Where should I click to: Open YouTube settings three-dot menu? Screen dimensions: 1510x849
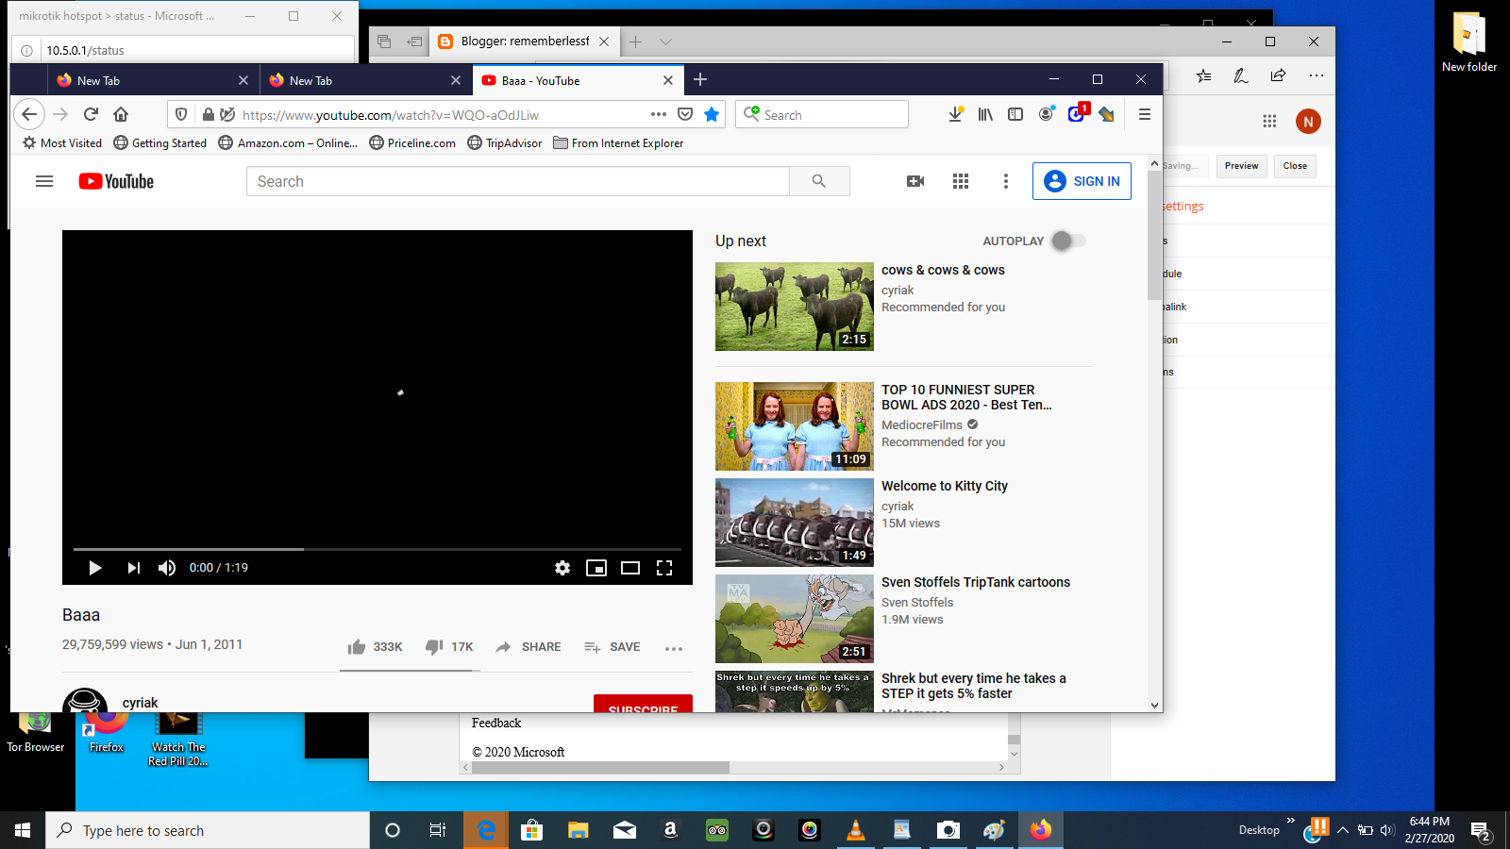1006,181
